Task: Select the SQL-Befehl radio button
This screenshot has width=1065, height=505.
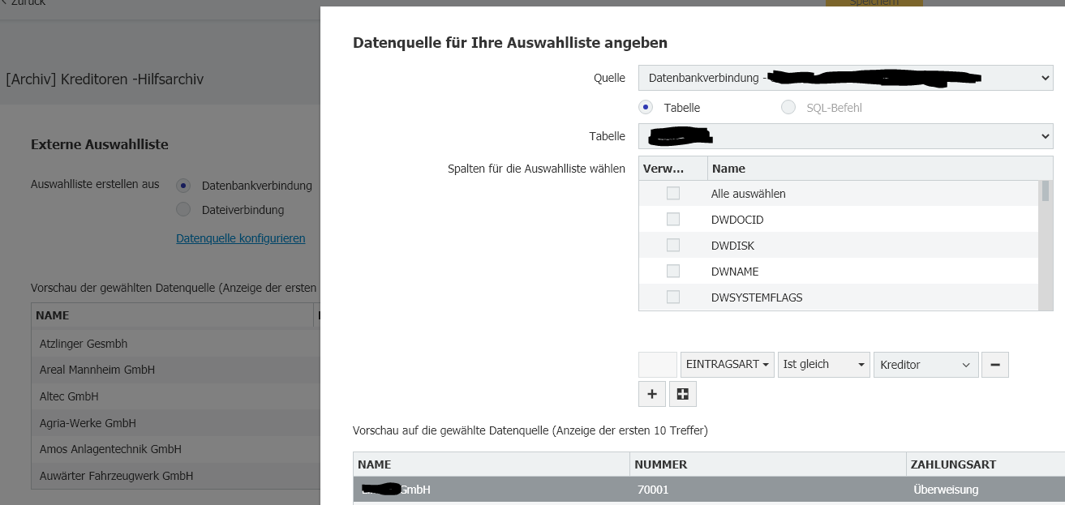Action: coord(788,108)
